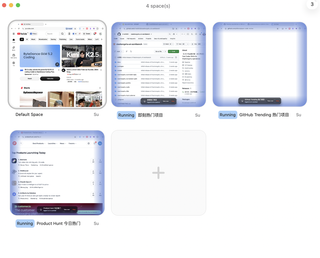Click the YouTube search magnifier button
The image size is (320, 258).
pos(62,34)
